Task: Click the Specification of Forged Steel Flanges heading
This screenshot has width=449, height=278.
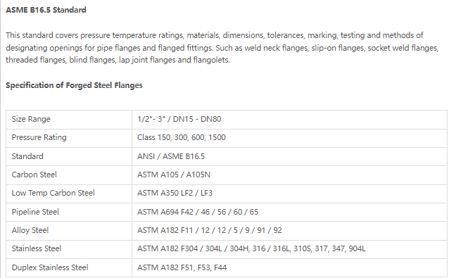Action: (x=74, y=85)
